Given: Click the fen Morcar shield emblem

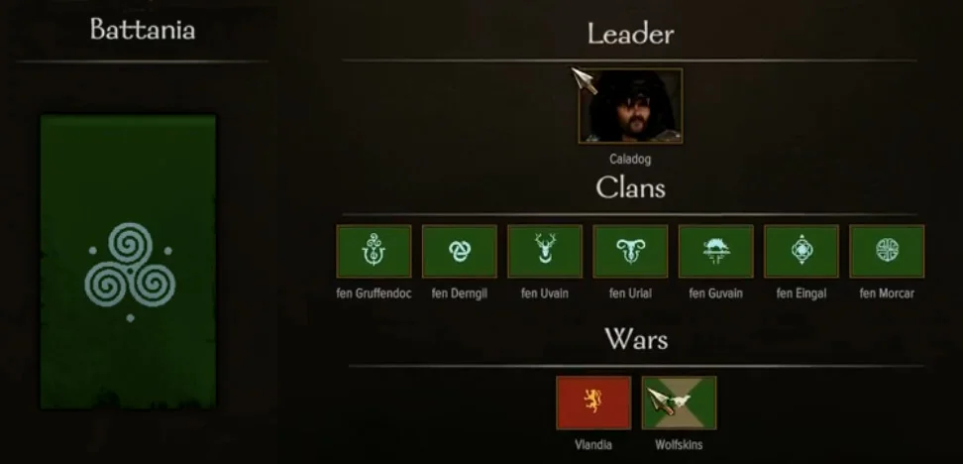Looking at the screenshot, I should pos(887,251).
